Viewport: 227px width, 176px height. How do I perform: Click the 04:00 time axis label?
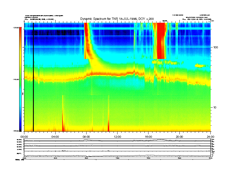point(55,137)
